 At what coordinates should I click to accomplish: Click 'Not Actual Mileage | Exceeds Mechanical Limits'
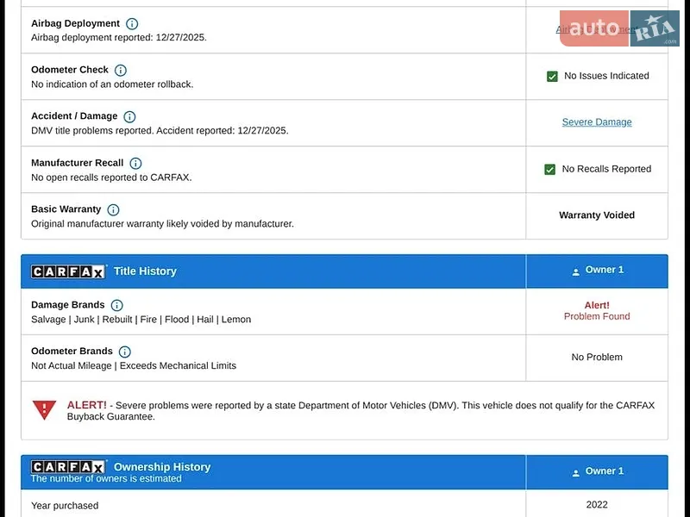pos(134,365)
